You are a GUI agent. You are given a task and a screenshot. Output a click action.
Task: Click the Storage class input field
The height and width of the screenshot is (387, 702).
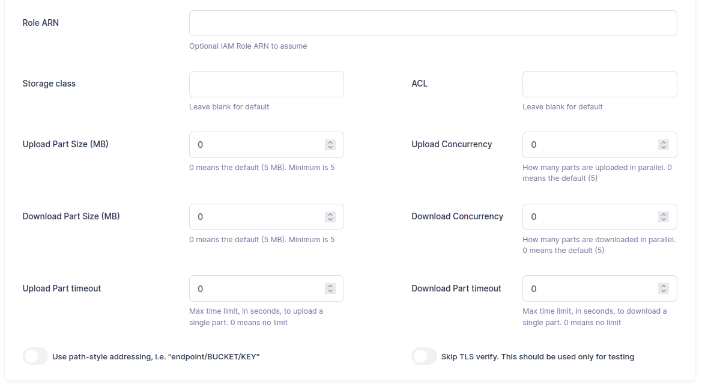[266, 84]
